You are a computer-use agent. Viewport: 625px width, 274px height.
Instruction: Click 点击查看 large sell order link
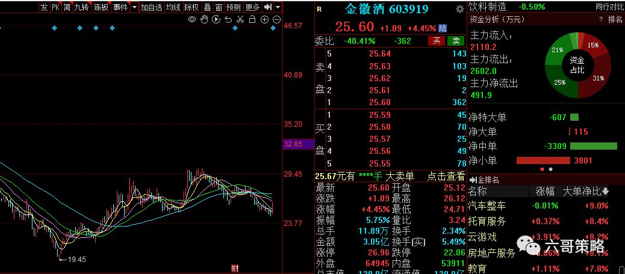point(446,176)
